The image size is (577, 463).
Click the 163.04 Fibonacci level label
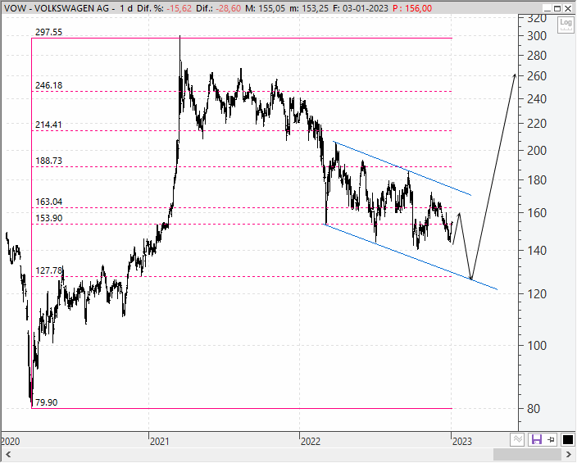coord(48,202)
